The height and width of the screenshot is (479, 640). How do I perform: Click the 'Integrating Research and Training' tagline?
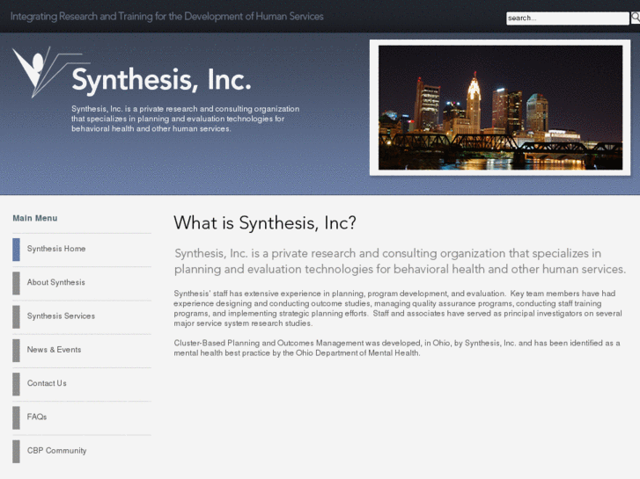tap(166, 17)
